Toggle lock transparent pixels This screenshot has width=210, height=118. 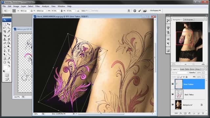[178, 77]
